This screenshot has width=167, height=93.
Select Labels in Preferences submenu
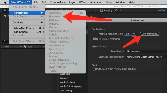[x=65, y=35]
